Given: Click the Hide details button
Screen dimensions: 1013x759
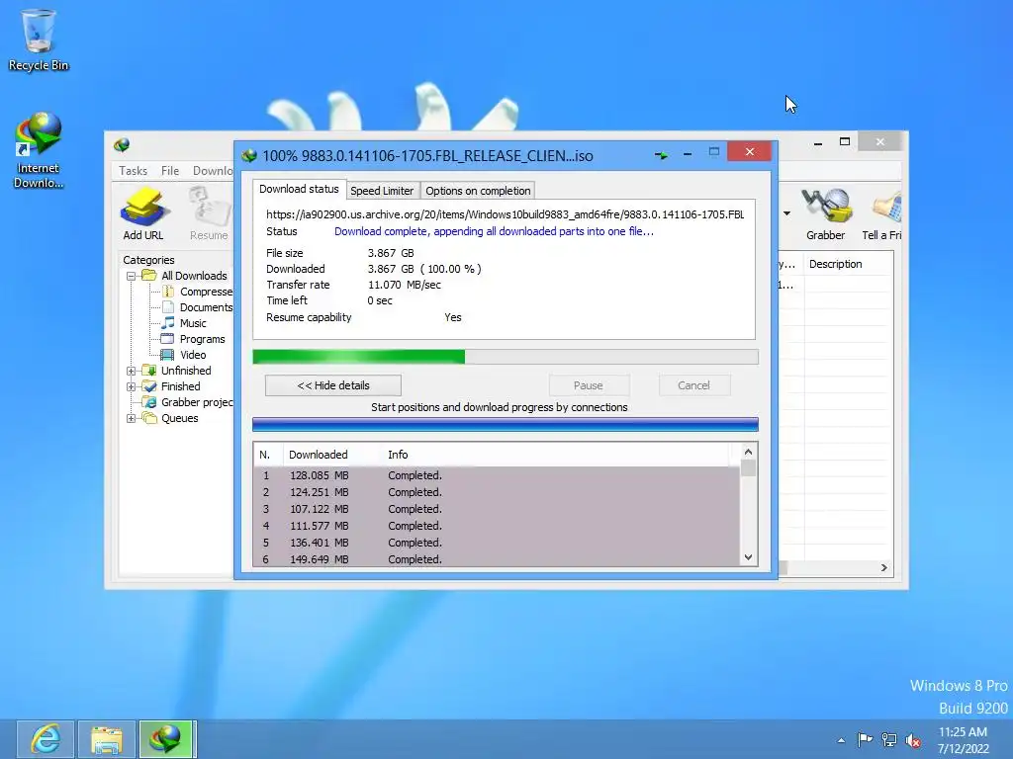Looking at the screenshot, I should click(333, 385).
